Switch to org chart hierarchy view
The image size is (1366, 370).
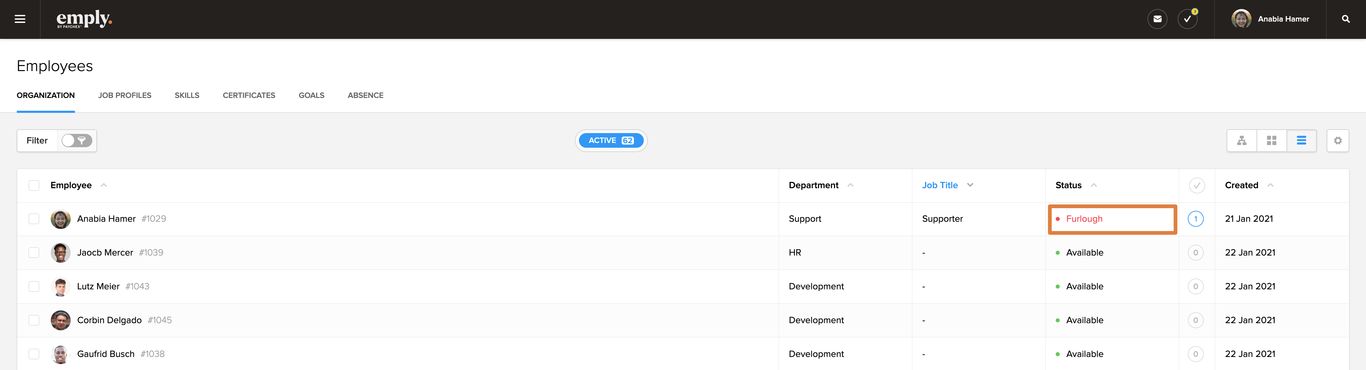click(1241, 141)
